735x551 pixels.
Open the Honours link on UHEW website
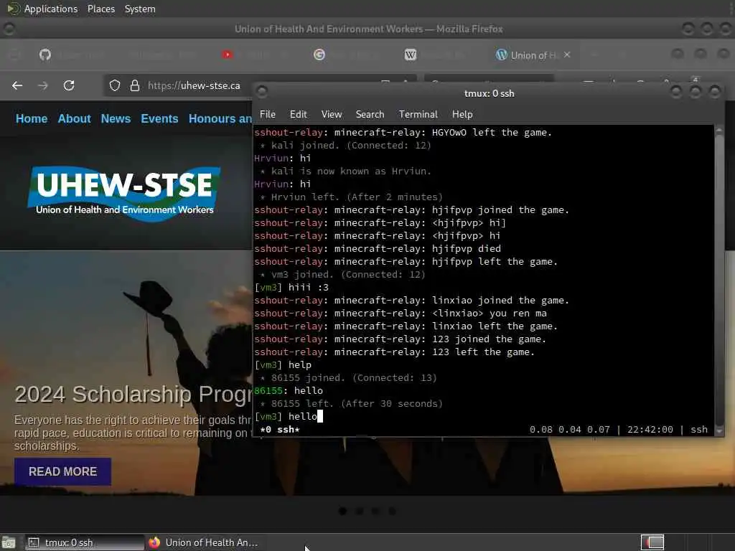click(220, 118)
